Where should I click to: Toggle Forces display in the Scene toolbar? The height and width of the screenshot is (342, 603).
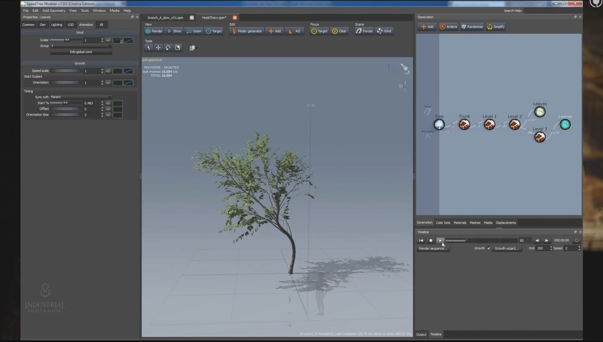point(364,31)
